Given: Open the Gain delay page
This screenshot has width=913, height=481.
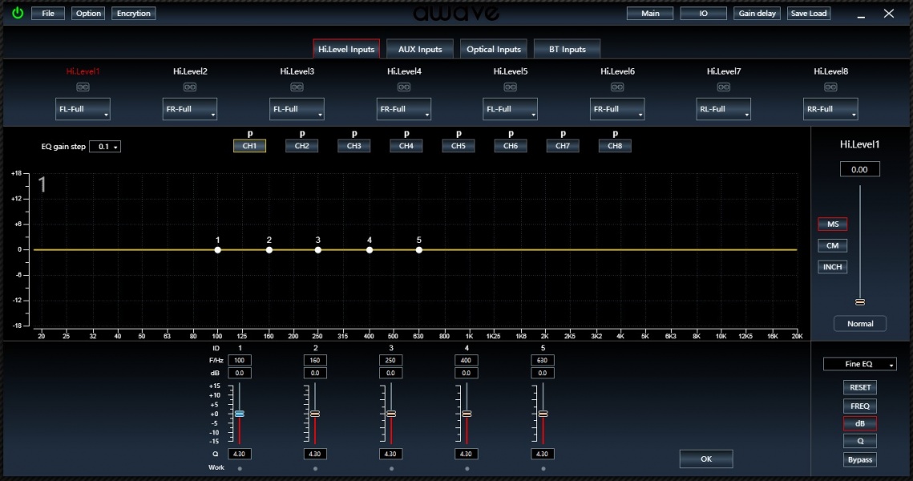Looking at the screenshot, I should tap(757, 14).
